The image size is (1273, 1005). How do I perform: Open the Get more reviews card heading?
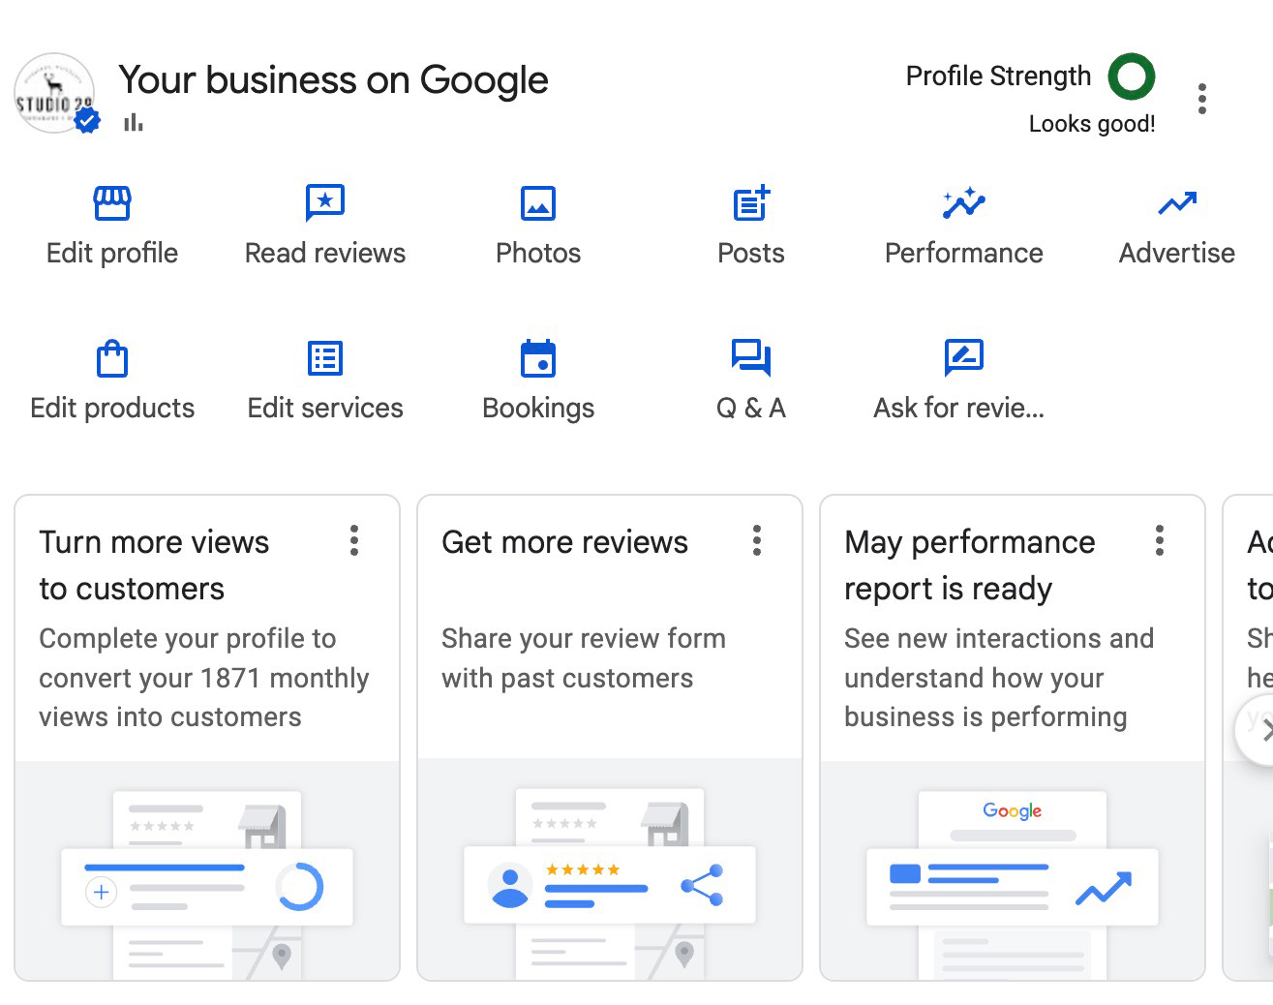point(564,542)
